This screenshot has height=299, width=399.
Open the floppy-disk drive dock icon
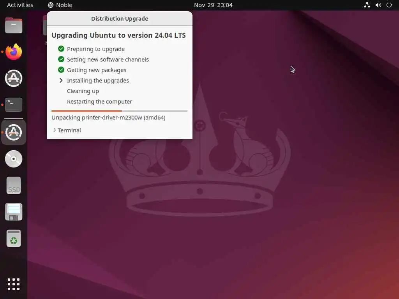pyautogui.click(x=14, y=212)
